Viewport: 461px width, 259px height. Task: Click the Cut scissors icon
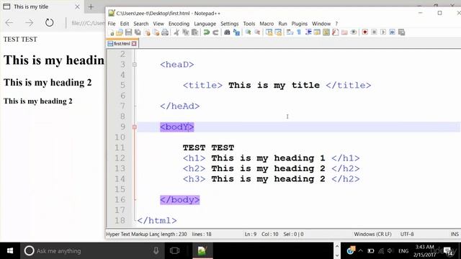(x=176, y=32)
